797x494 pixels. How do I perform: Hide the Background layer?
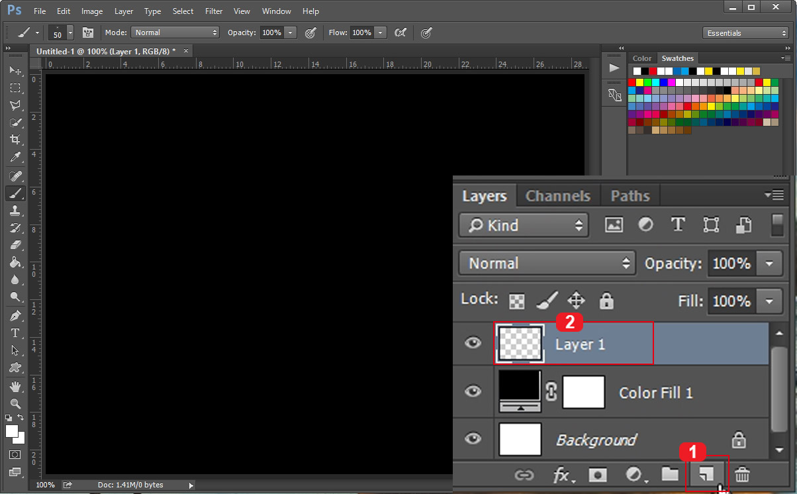click(473, 438)
